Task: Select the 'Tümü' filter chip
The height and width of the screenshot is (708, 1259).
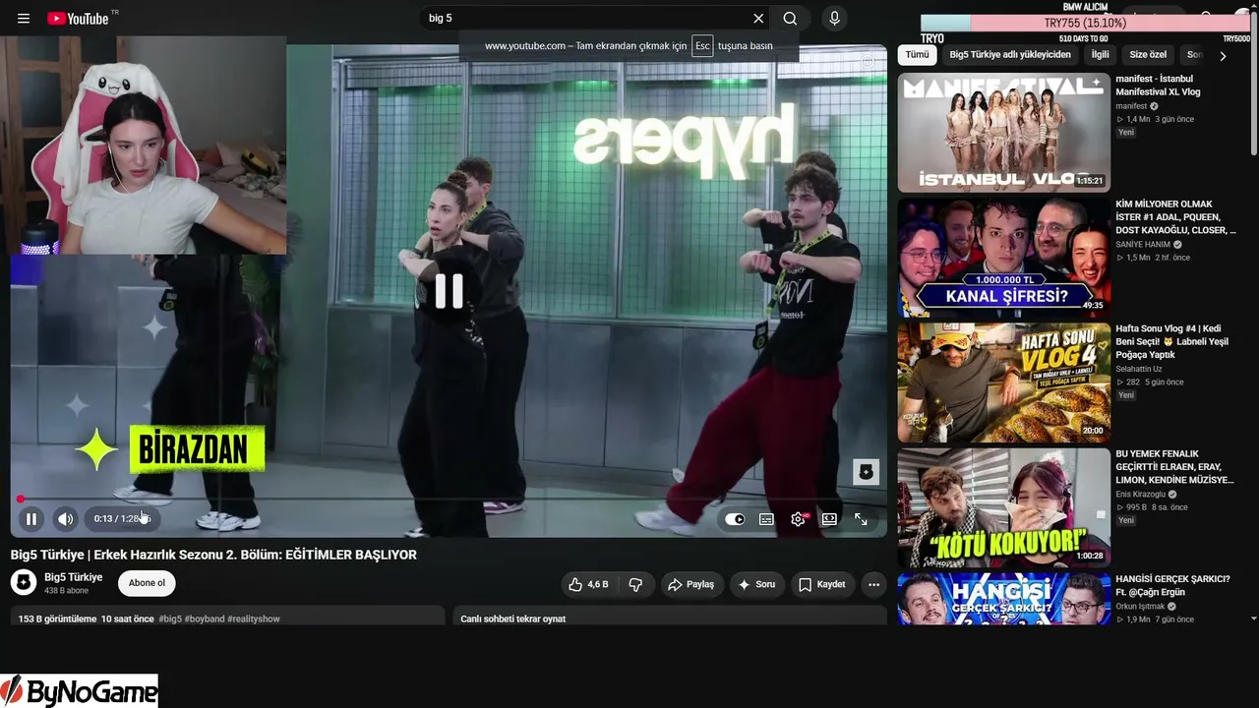Action: 917,55
